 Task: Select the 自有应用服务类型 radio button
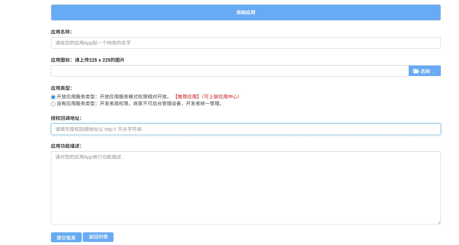click(53, 104)
